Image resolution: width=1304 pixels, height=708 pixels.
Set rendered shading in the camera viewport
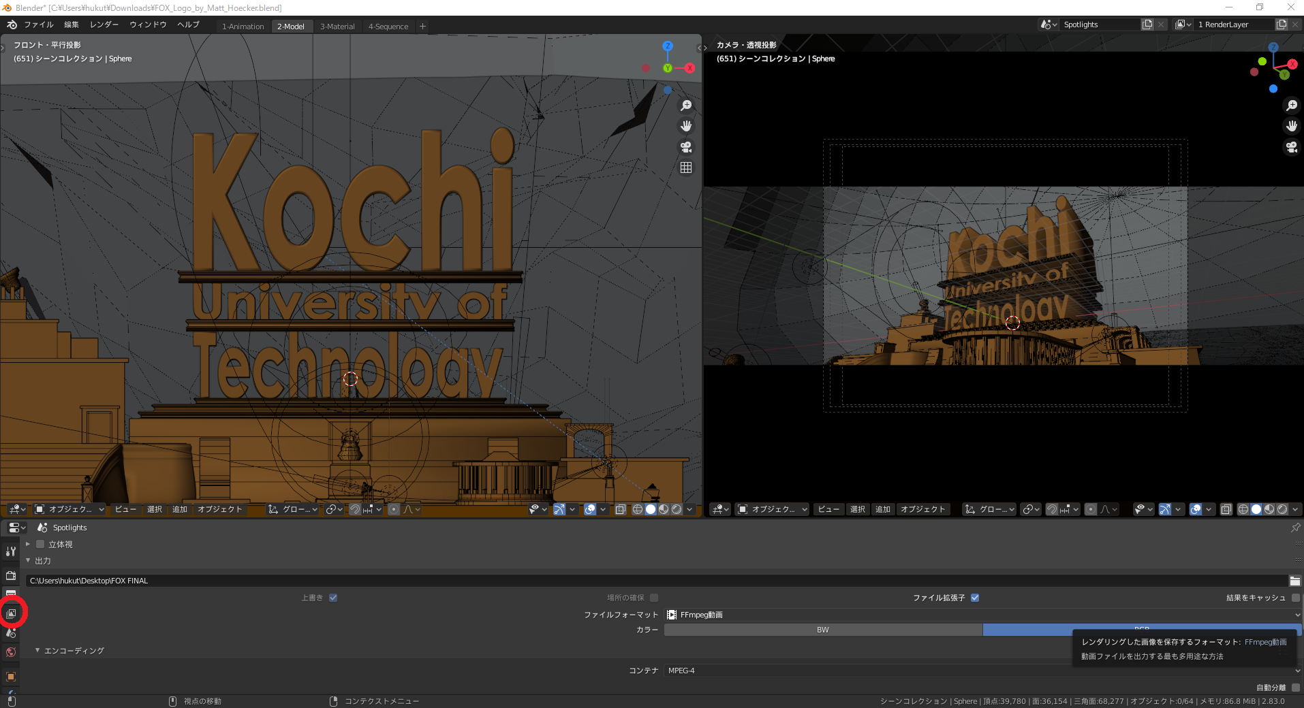click(1282, 509)
